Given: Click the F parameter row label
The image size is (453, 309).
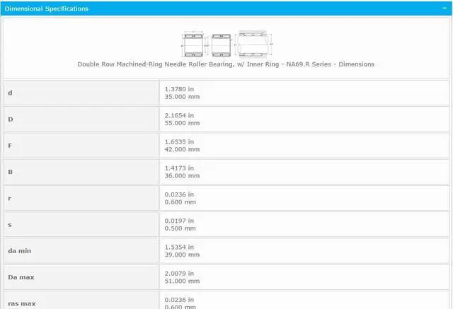Looking at the screenshot, I should coord(10,145).
